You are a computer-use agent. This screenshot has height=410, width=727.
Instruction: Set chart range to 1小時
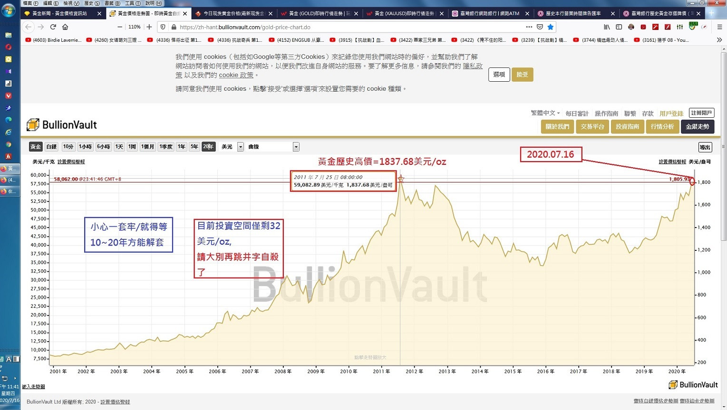tap(86, 147)
